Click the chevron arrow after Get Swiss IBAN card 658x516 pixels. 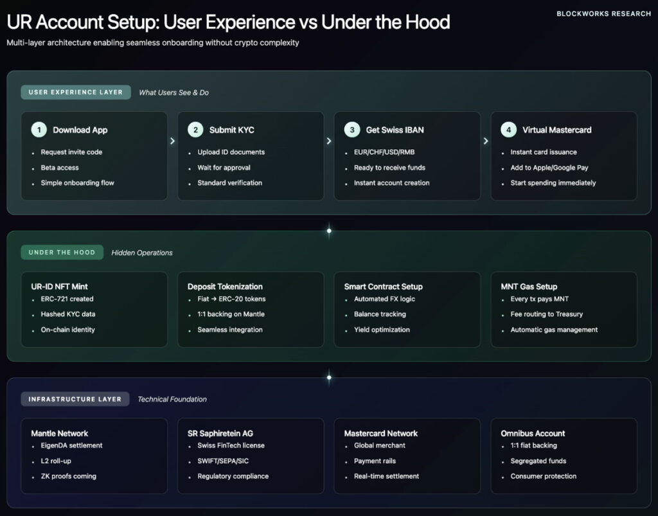pos(486,141)
